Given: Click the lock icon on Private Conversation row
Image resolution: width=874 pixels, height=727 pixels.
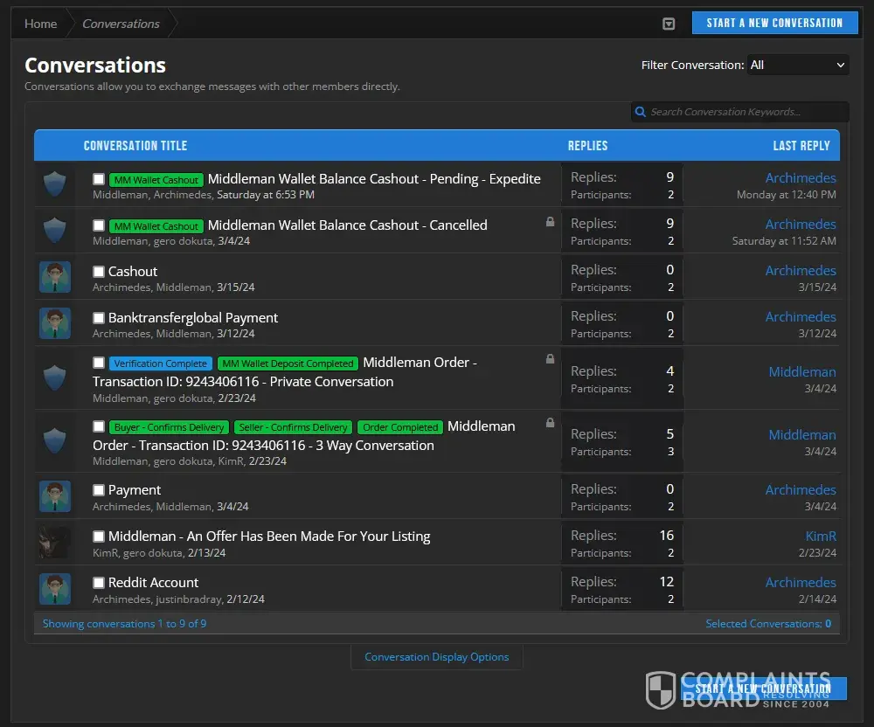Looking at the screenshot, I should click(550, 359).
